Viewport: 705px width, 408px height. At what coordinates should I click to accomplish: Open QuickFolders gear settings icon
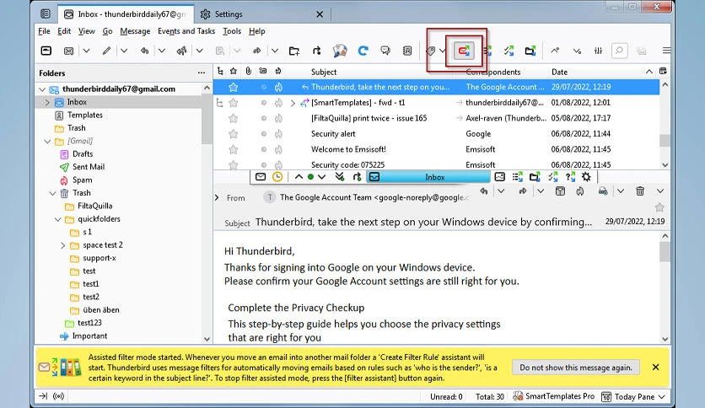coord(586,177)
